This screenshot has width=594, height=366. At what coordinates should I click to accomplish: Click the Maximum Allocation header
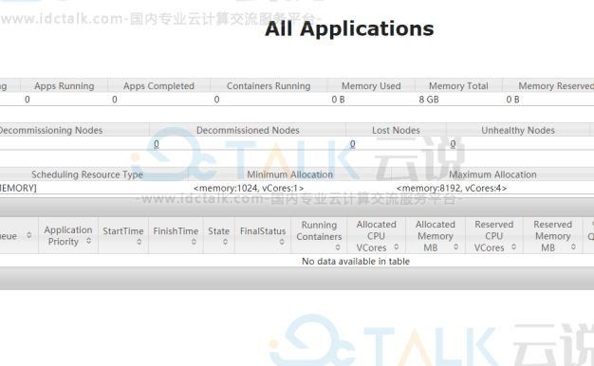coord(492,174)
